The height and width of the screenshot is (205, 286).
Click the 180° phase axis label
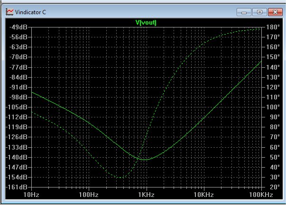273,27
